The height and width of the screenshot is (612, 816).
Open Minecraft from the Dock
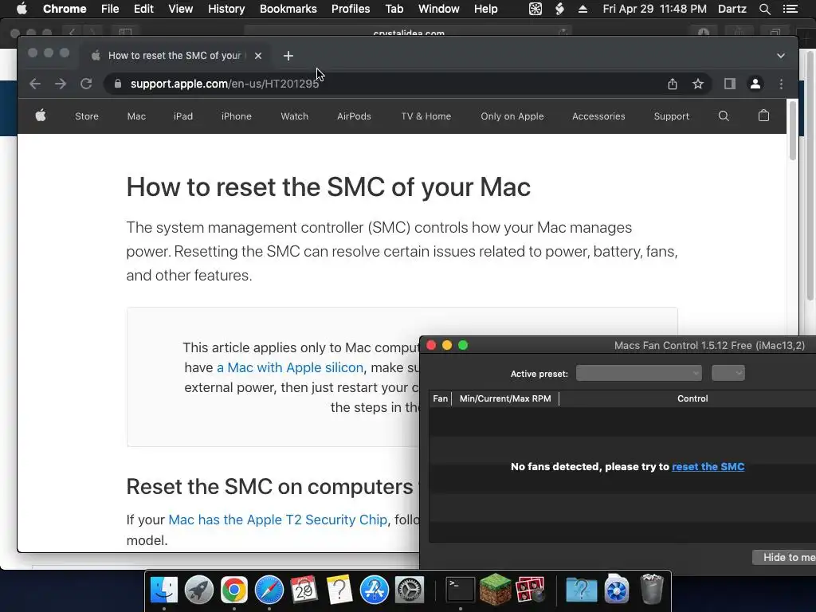click(x=496, y=590)
